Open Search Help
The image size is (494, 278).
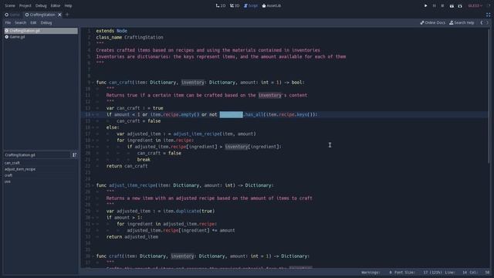(462, 22)
